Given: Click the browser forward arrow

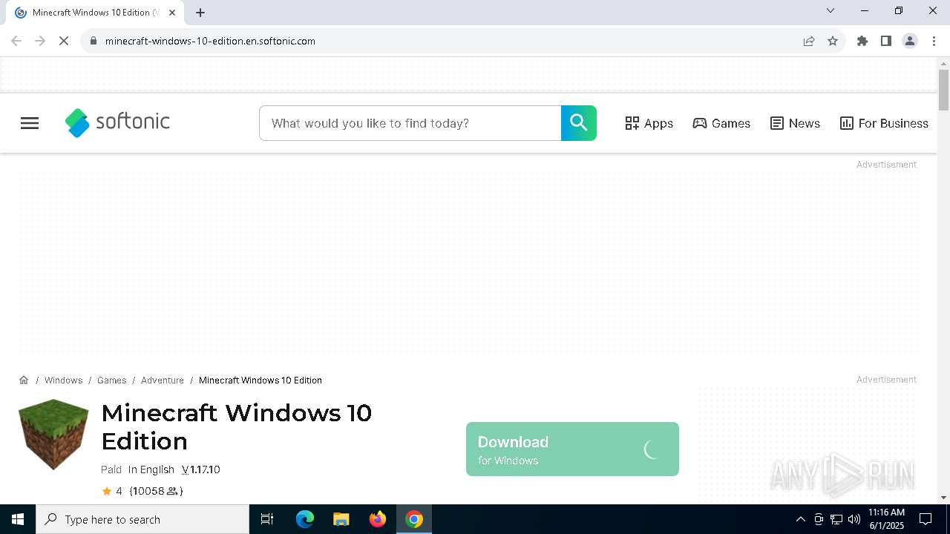Looking at the screenshot, I should 40,41.
